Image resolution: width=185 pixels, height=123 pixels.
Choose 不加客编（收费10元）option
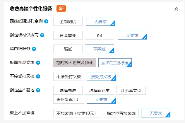click(77, 113)
